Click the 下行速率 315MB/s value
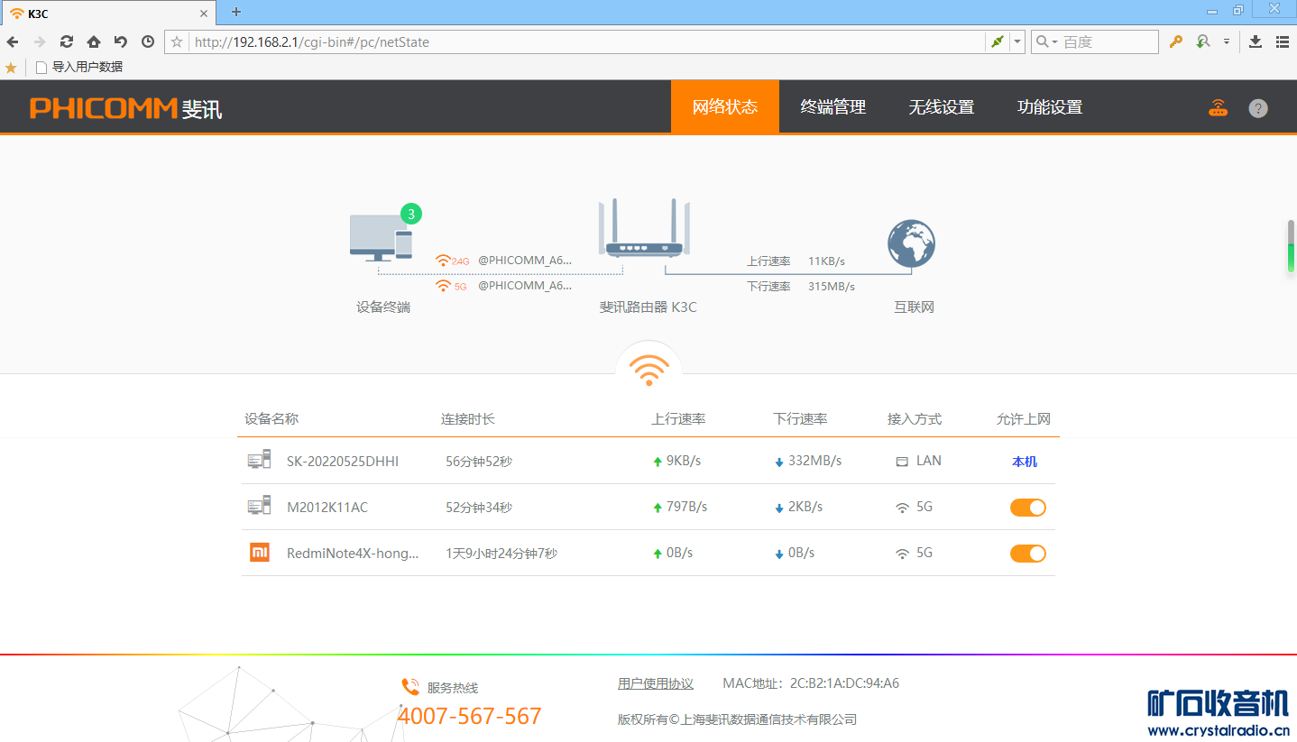 832,286
